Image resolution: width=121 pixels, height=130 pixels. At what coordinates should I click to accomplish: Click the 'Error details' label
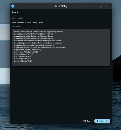[x=16, y=27]
